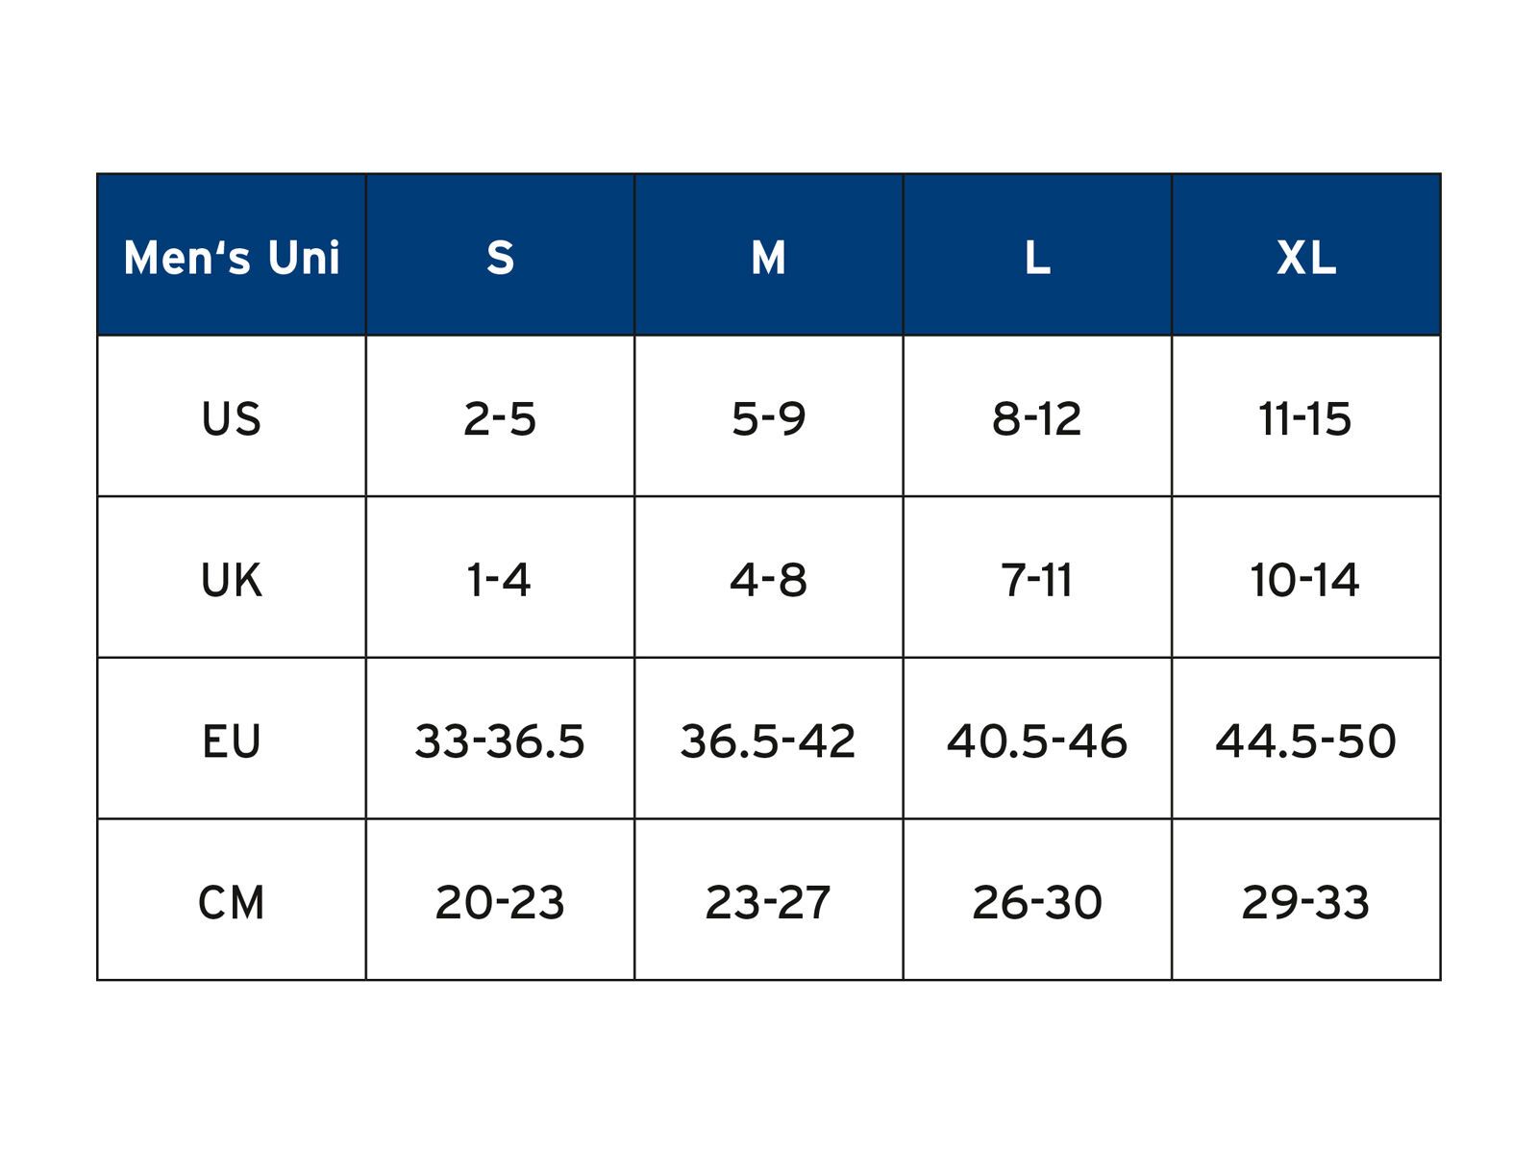This screenshot has height=1154, width=1538.
Task: Select the S size column header
Action: coord(500,257)
